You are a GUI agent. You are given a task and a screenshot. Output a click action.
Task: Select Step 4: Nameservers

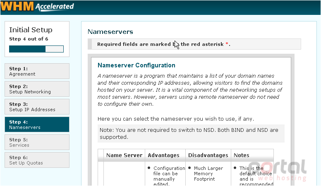point(37,124)
